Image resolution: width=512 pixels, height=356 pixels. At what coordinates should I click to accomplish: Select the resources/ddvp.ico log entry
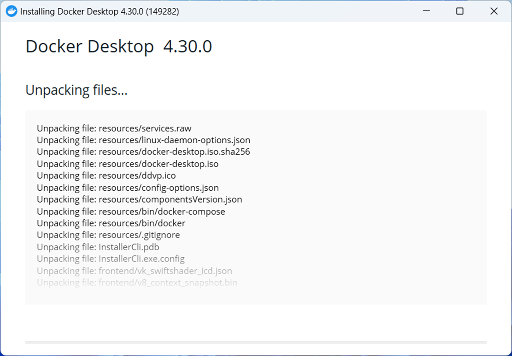click(x=106, y=175)
